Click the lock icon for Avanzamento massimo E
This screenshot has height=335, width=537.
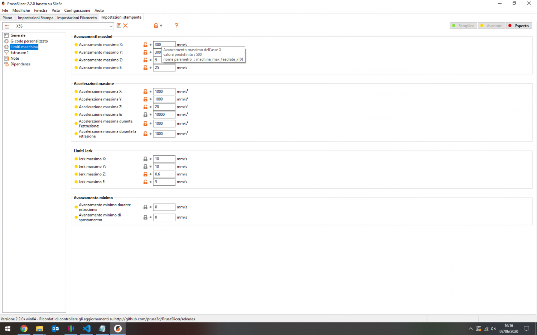[145, 68]
